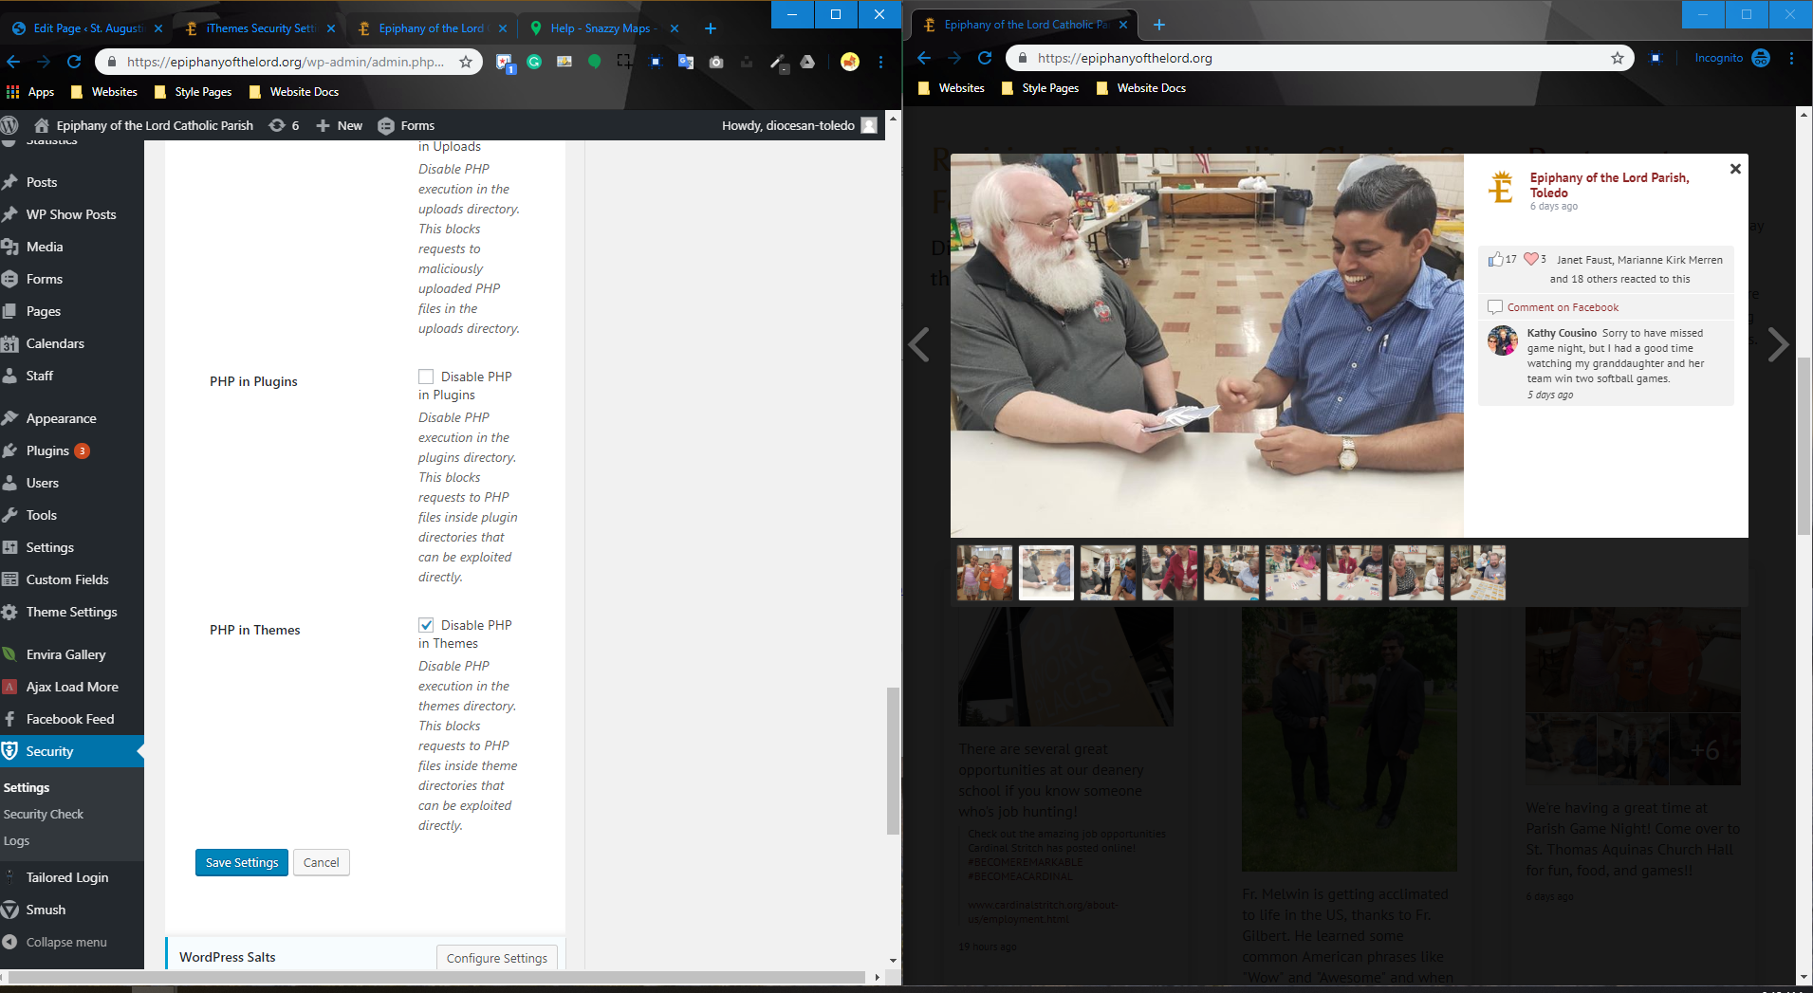This screenshot has width=1813, height=993.
Task: Open Howdy, diocesan-toledo account menu
Action: tap(798, 125)
